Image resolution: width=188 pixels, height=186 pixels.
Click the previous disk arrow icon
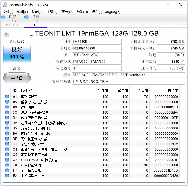[6, 34]
